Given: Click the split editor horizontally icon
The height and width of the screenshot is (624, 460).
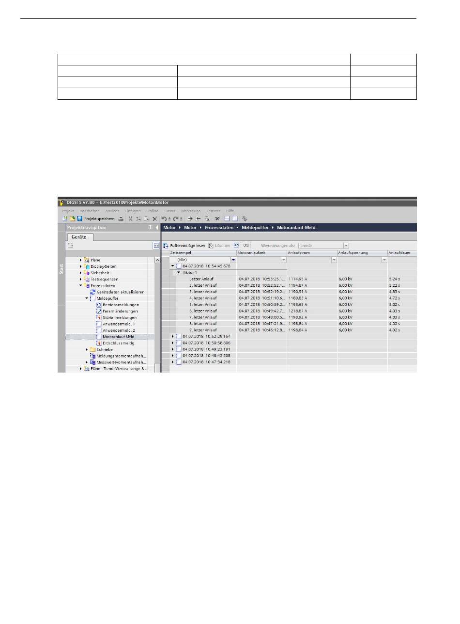Looking at the screenshot, I should click(227, 218).
